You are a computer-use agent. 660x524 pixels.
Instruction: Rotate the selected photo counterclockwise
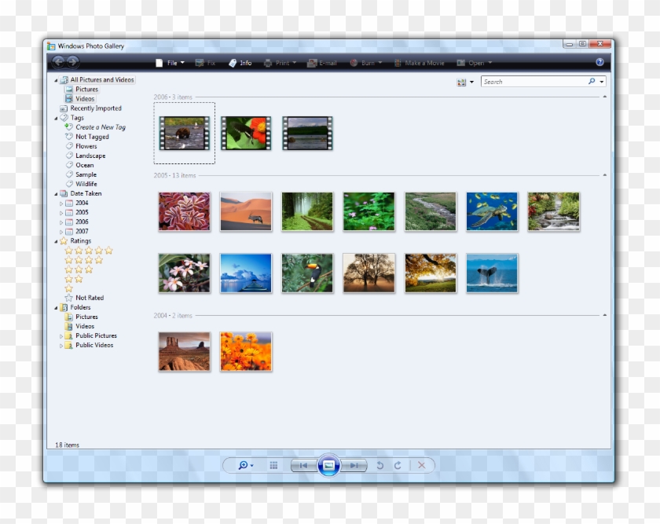(x=380, y=465)
